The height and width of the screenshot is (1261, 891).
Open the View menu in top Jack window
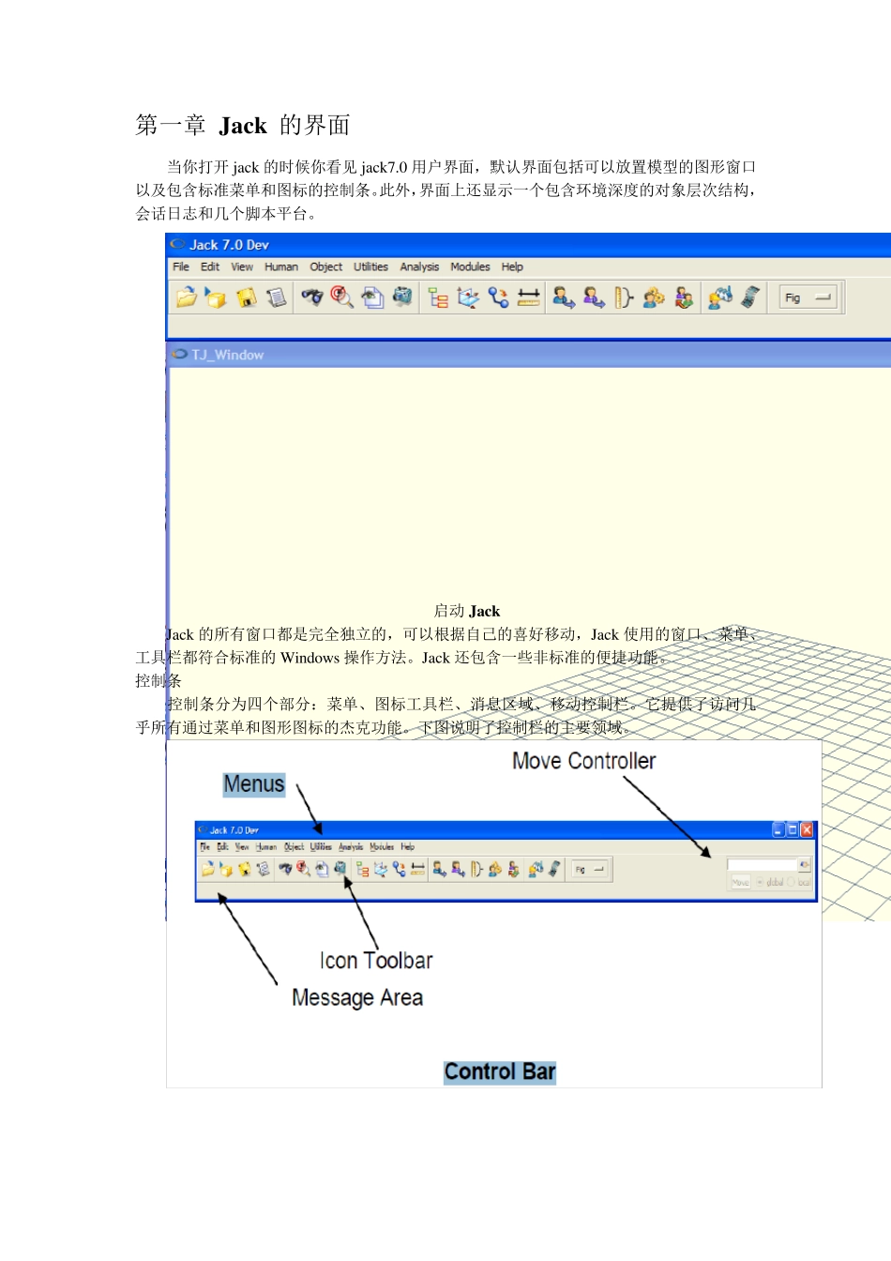tap(242, 266)
